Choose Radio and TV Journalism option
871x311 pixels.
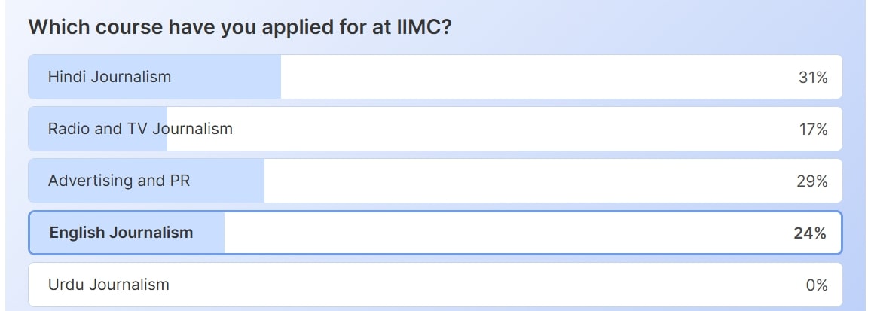pyautogui.click(x=140, y=129)
